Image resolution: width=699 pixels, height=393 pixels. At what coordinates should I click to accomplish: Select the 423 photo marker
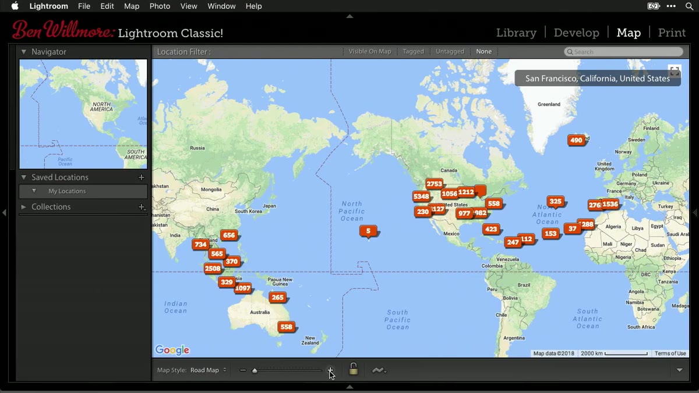click(491, 229)
